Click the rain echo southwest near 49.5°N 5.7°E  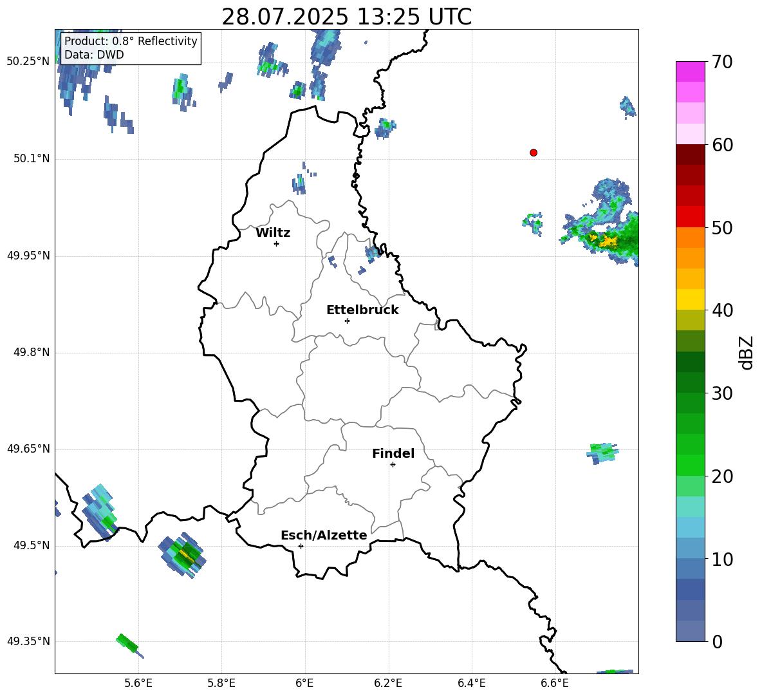tap(183, 555)
